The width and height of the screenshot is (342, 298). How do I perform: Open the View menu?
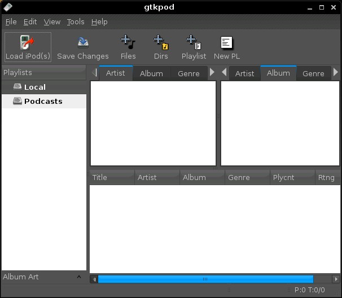coord(52,22)
